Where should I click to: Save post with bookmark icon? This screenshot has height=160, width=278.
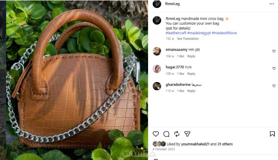point(272,134)
